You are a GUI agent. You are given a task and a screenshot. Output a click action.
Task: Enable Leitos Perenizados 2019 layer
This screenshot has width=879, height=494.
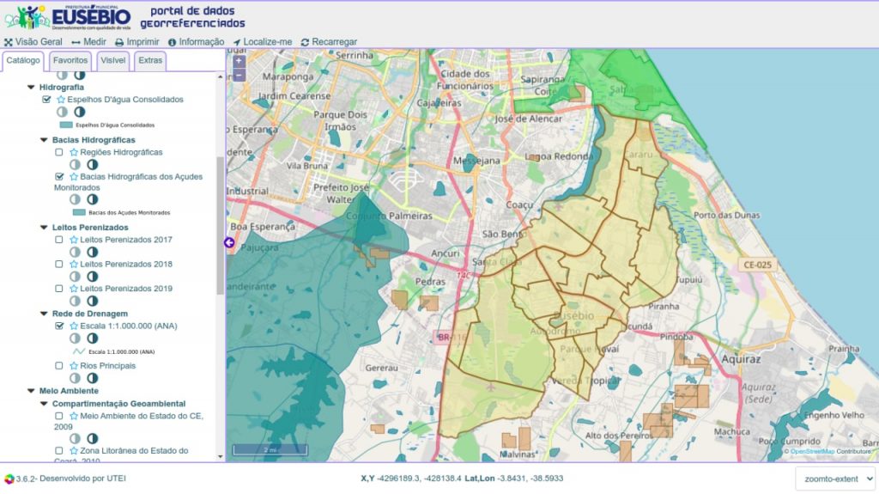pyautogui.click(x=59, y=289)
